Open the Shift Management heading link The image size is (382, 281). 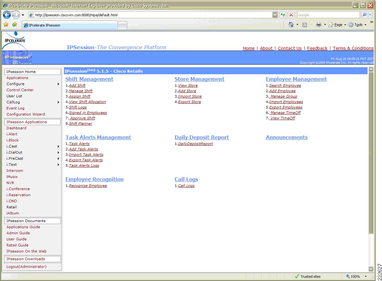click(x=90, y=79)
